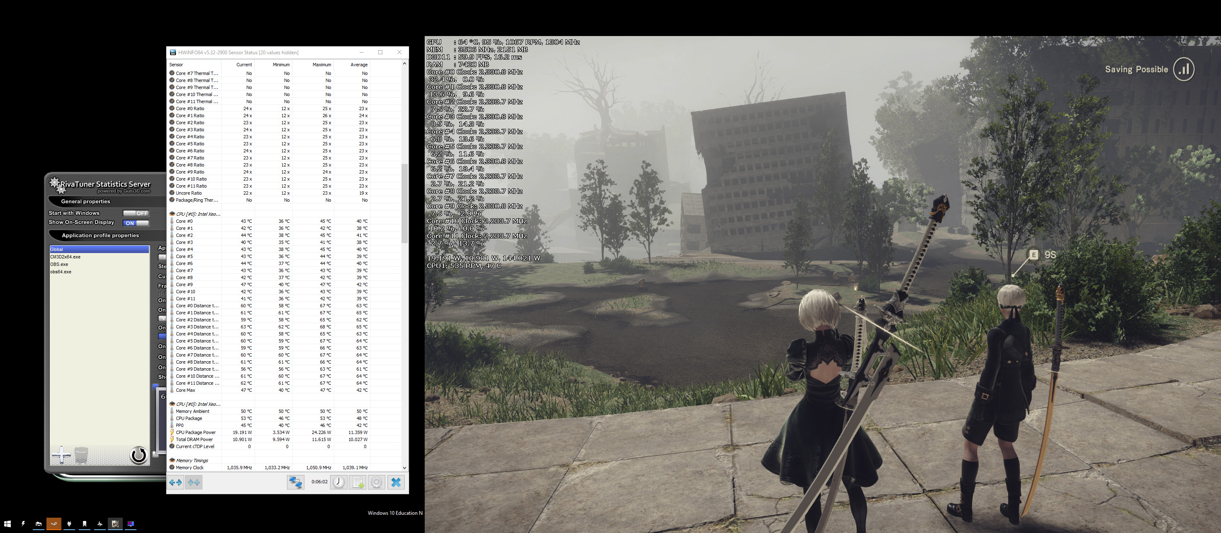Viewport: 1221px width, 533px height.
Task: Click the HWiNFO scrollbar up arrow
Action: coord(404,63)
